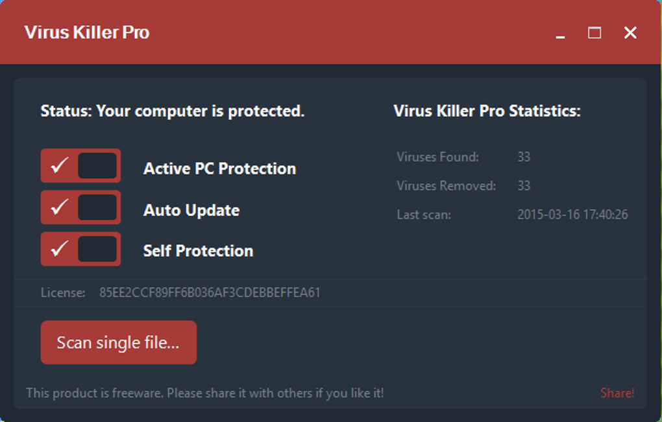662x422 pixels.
Task: Click the Auto Update label text
Action: coord(191,210)
